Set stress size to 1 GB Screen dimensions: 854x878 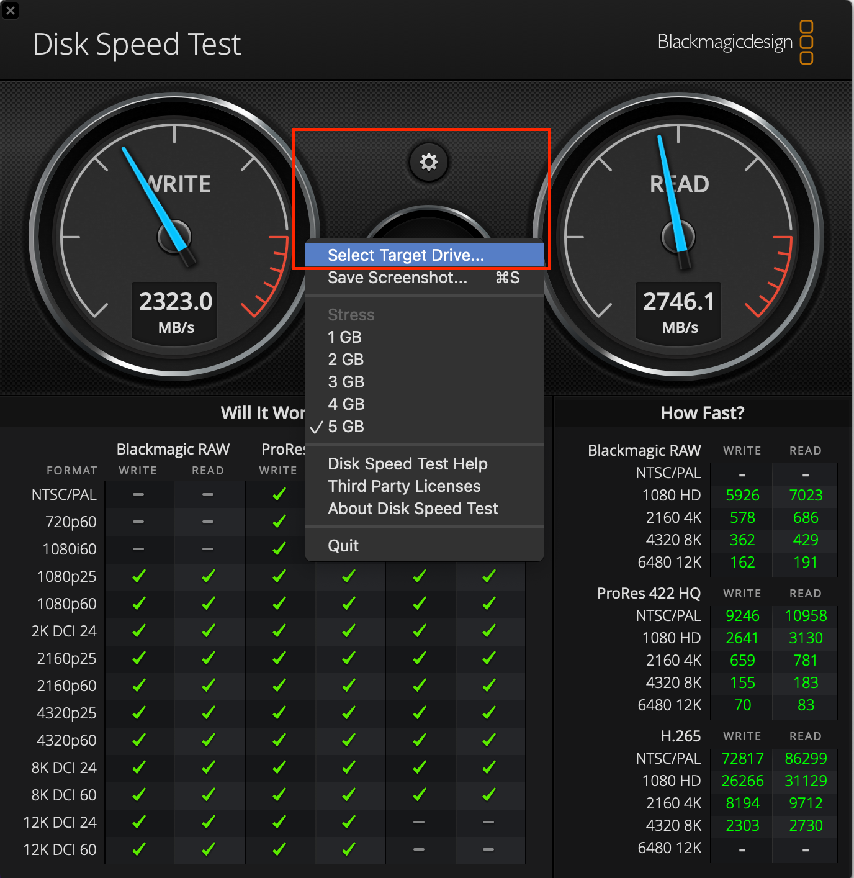425,337
